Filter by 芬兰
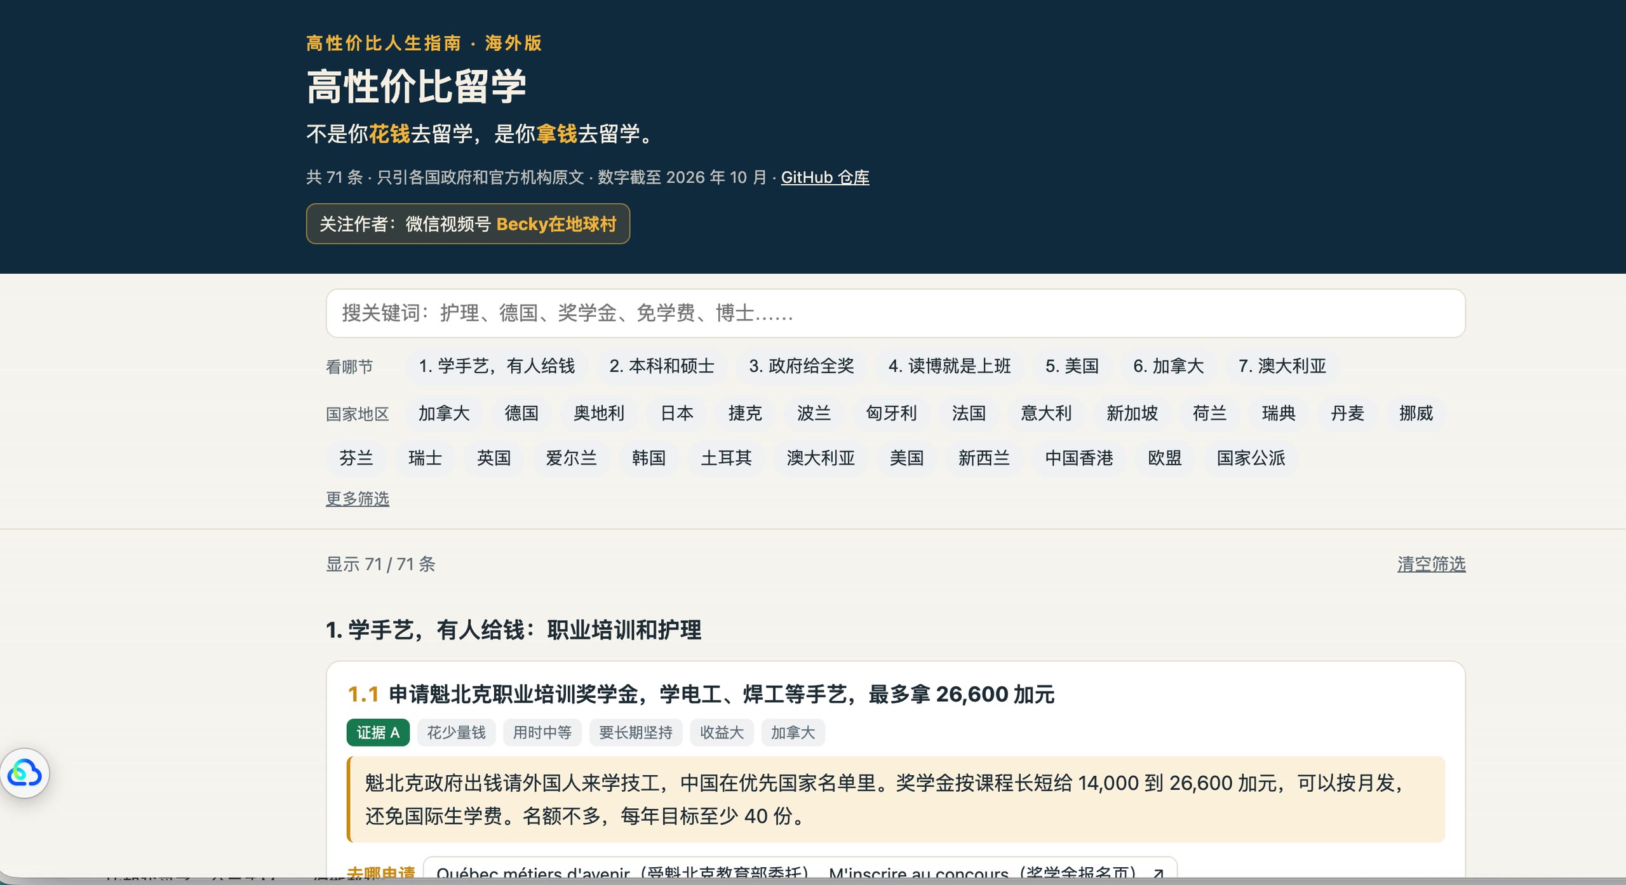Screen dimensions: 1626x885 [356, 458]
